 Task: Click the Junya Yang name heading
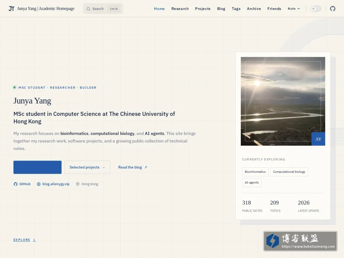[32, 101]
